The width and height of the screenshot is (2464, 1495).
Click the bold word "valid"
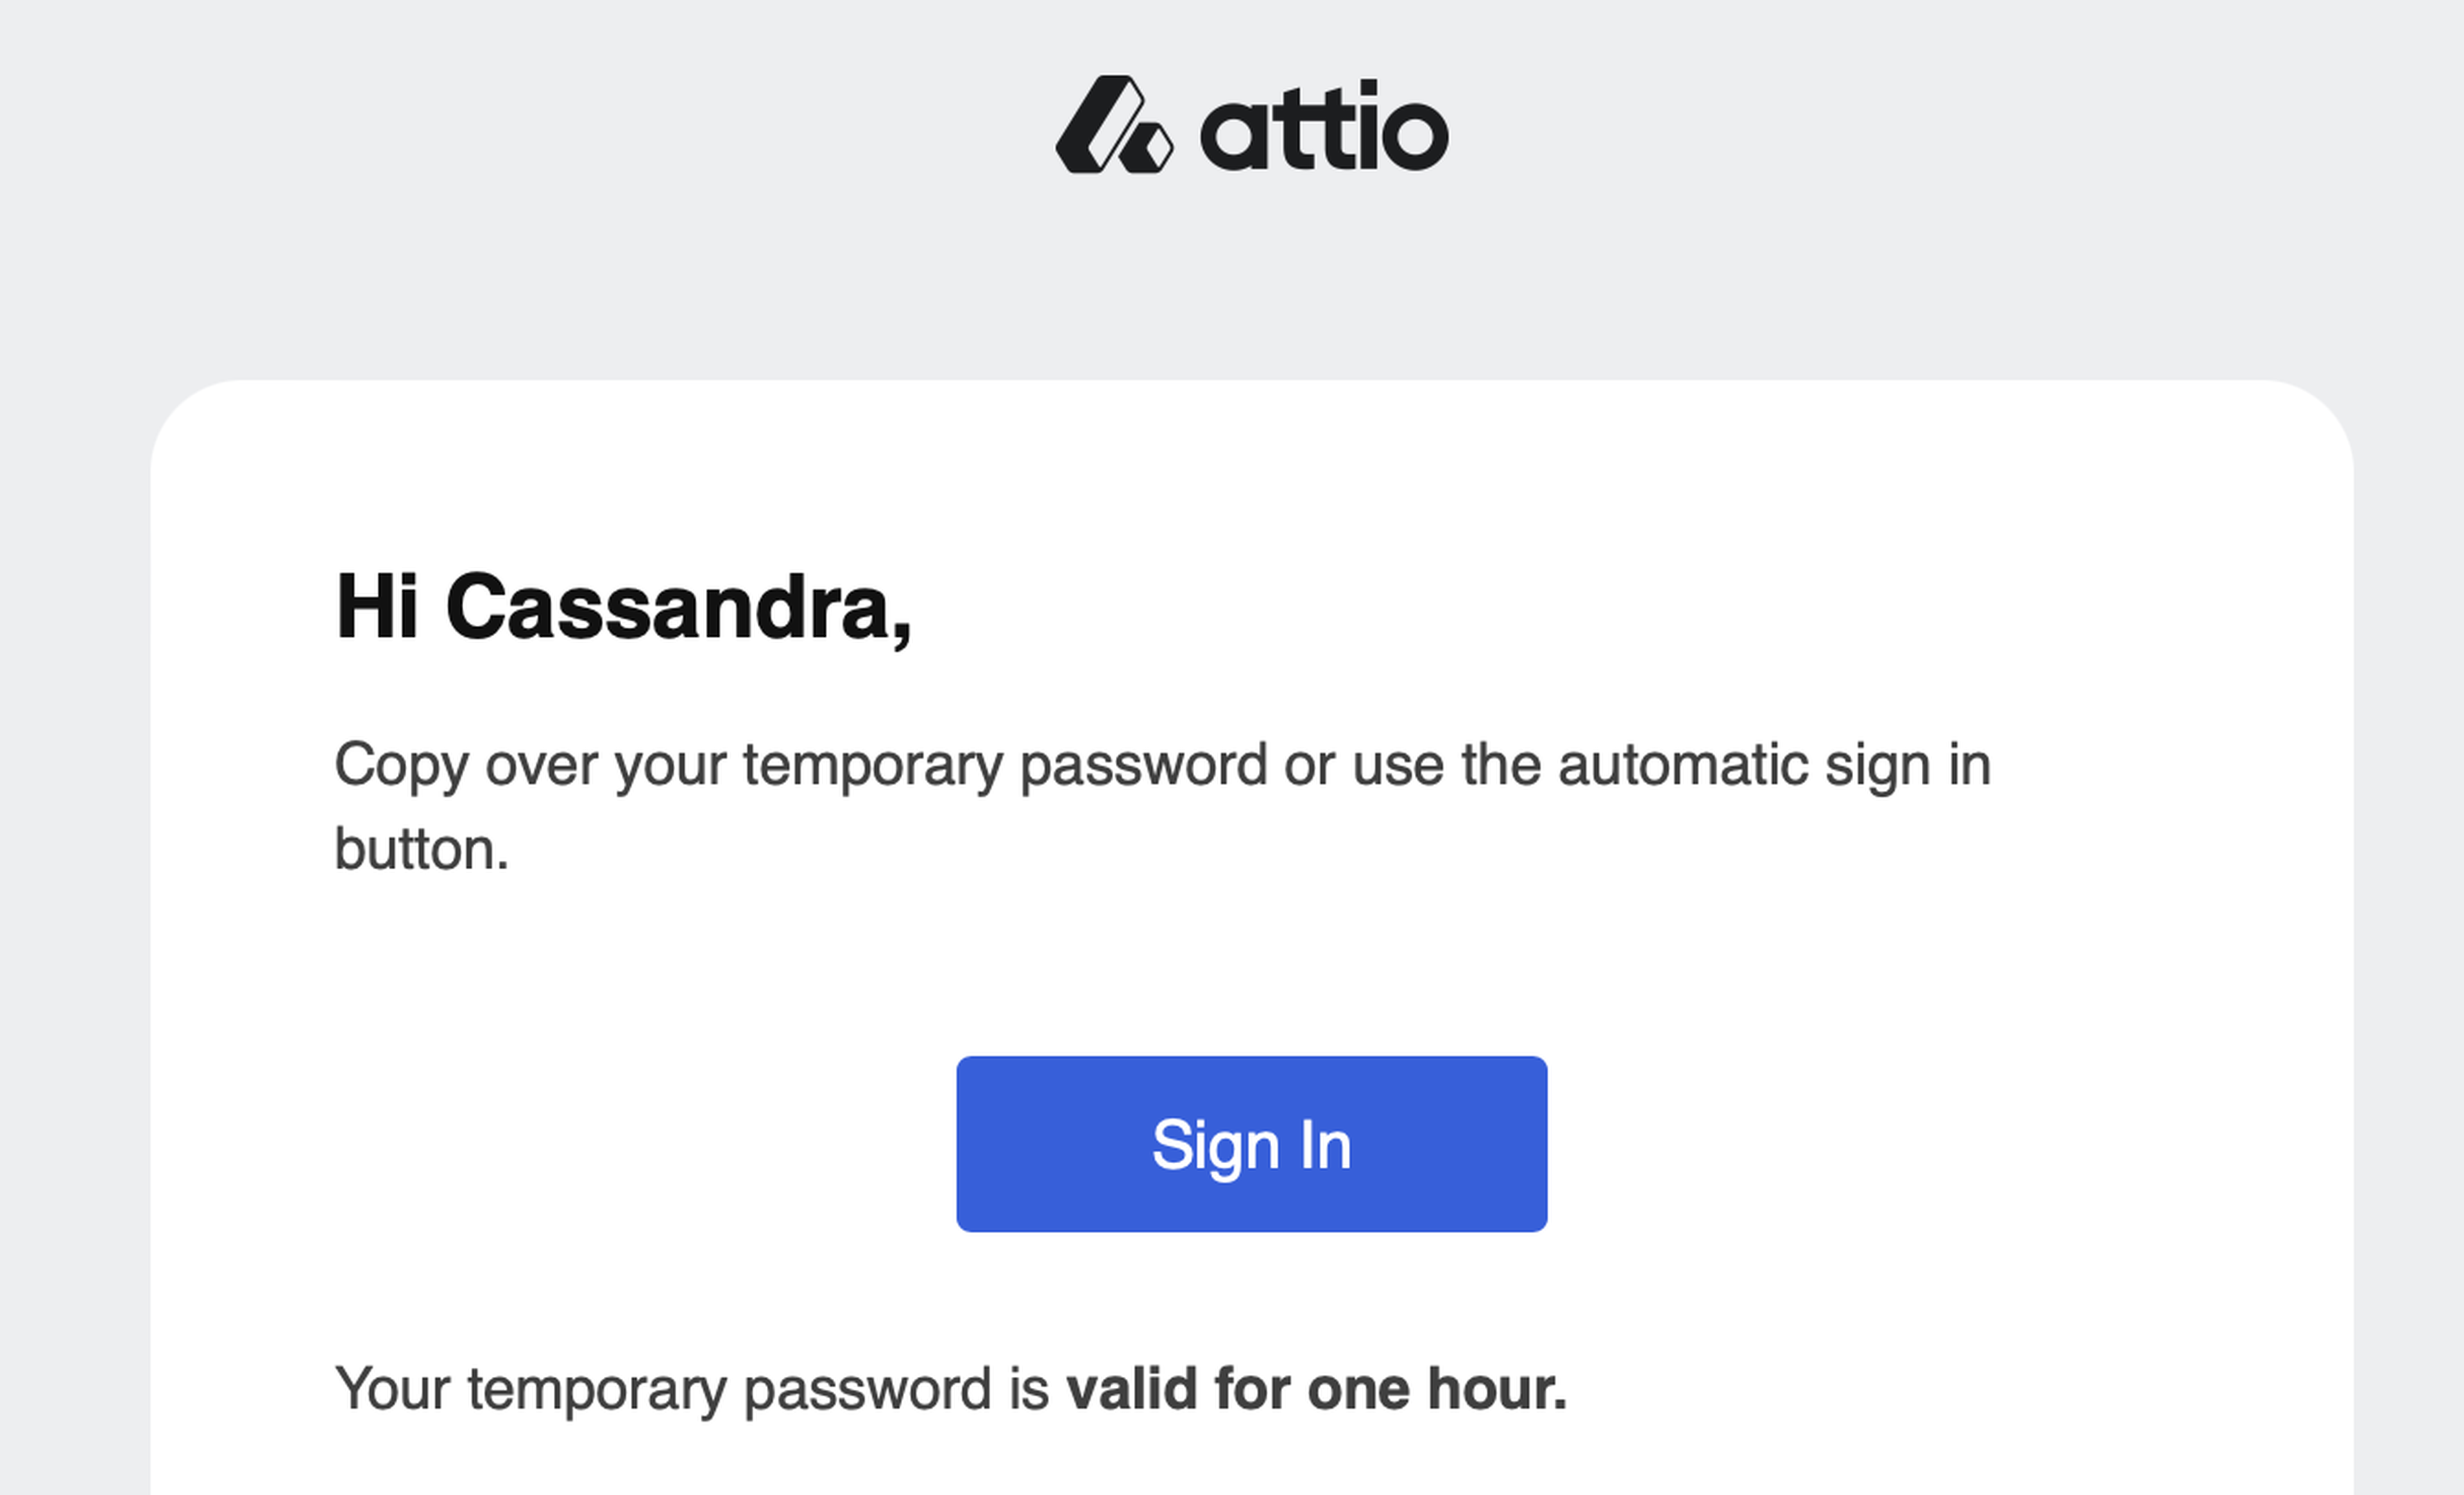[x=1131, y=1389]
